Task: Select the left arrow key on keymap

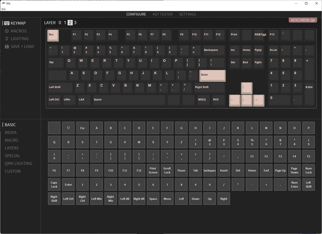Action: point(235,100)
